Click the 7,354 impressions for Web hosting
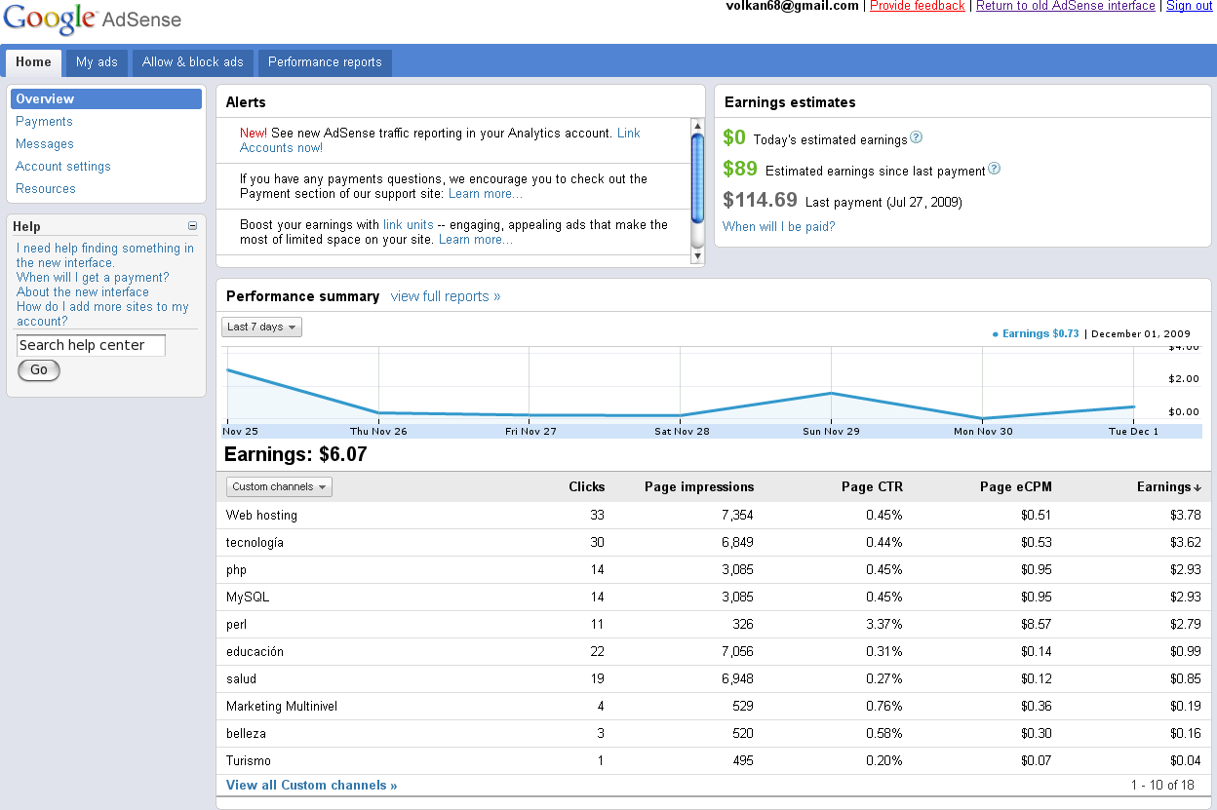1217x810 pixels. click(737, 516)
